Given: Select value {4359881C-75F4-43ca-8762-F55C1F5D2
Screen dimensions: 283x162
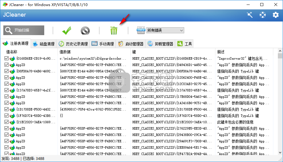Looking at the screenshot, I should tap(93, 110).
